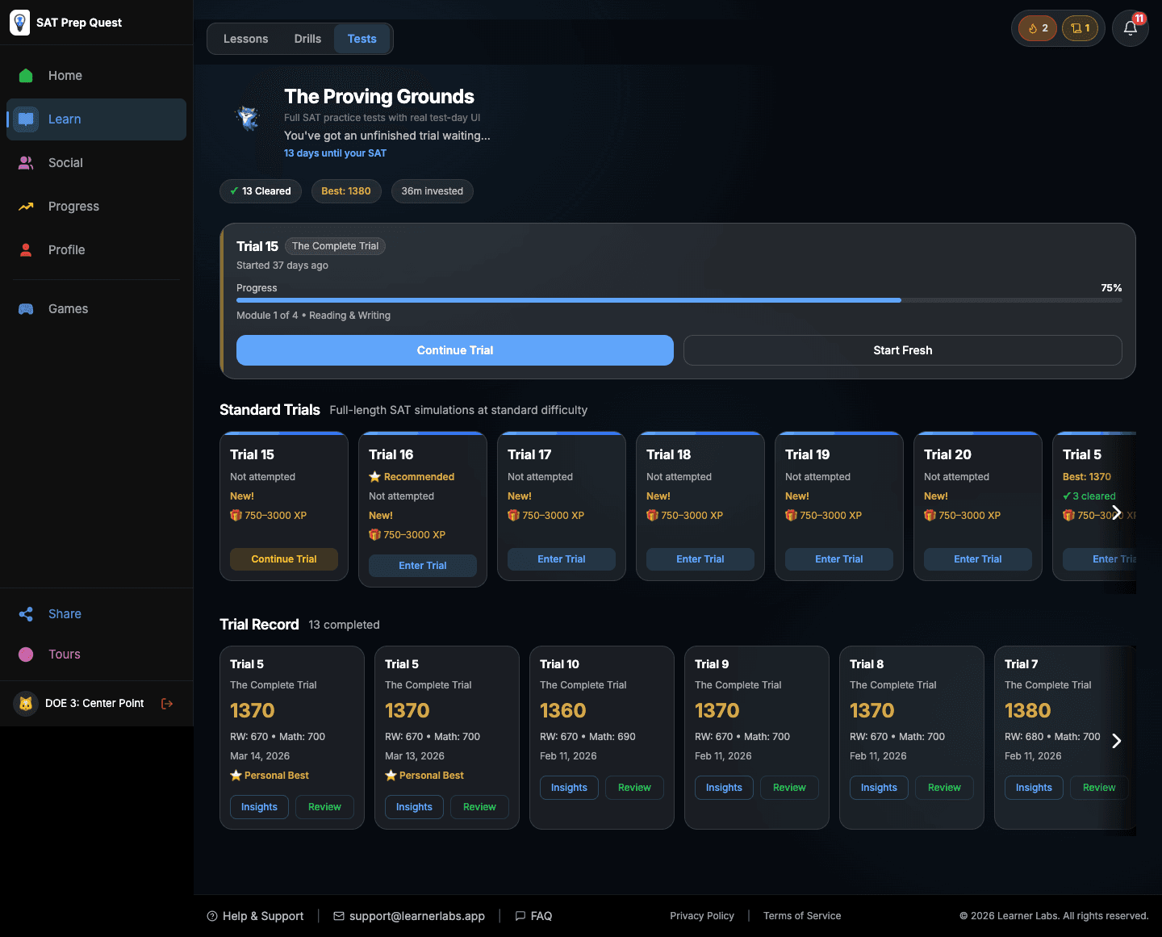Image resolution: width=1162 pixels, height=937 pixels.
Task: Advance the Standard Trials carousel arrow
Action: (x=1116, y=512)
